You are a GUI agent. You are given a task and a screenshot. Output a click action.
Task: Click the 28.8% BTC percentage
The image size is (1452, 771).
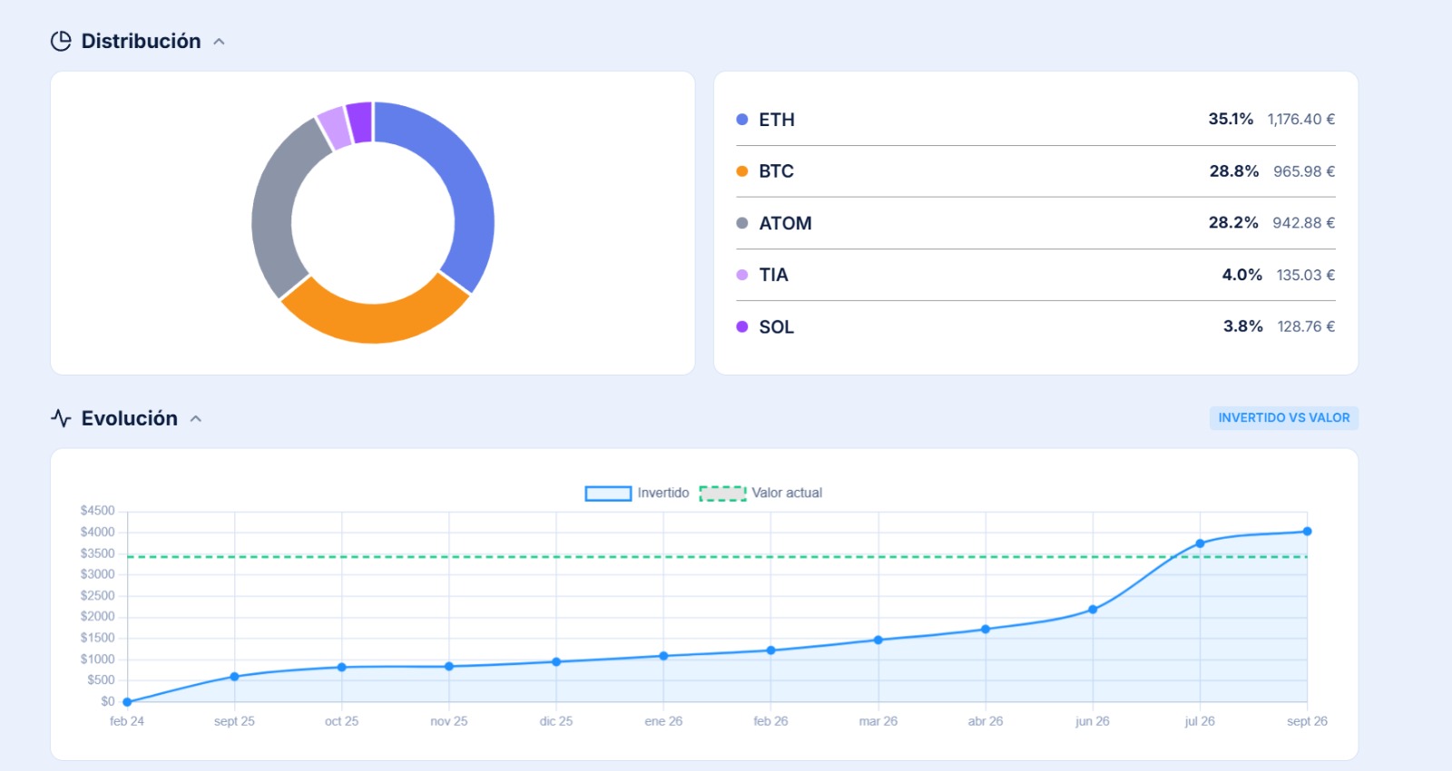(1234, 171)
